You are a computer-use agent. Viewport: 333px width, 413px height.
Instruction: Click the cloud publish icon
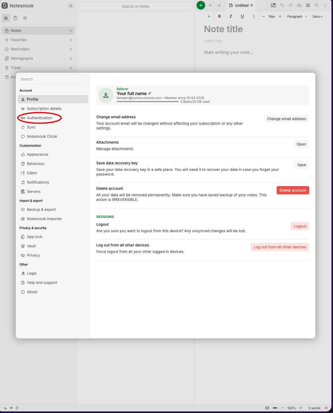pyautogui.click(x=299, y=5)
